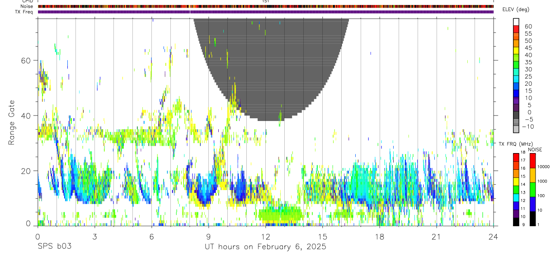The height and width of the screenshot is (256, 555).
Task: Click the "ELEV (deg)" legend title
Action: (x=516, y=9)
